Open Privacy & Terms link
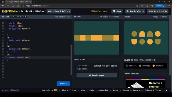The width and height of the screenshot is (172, 97). click(153, 90)
